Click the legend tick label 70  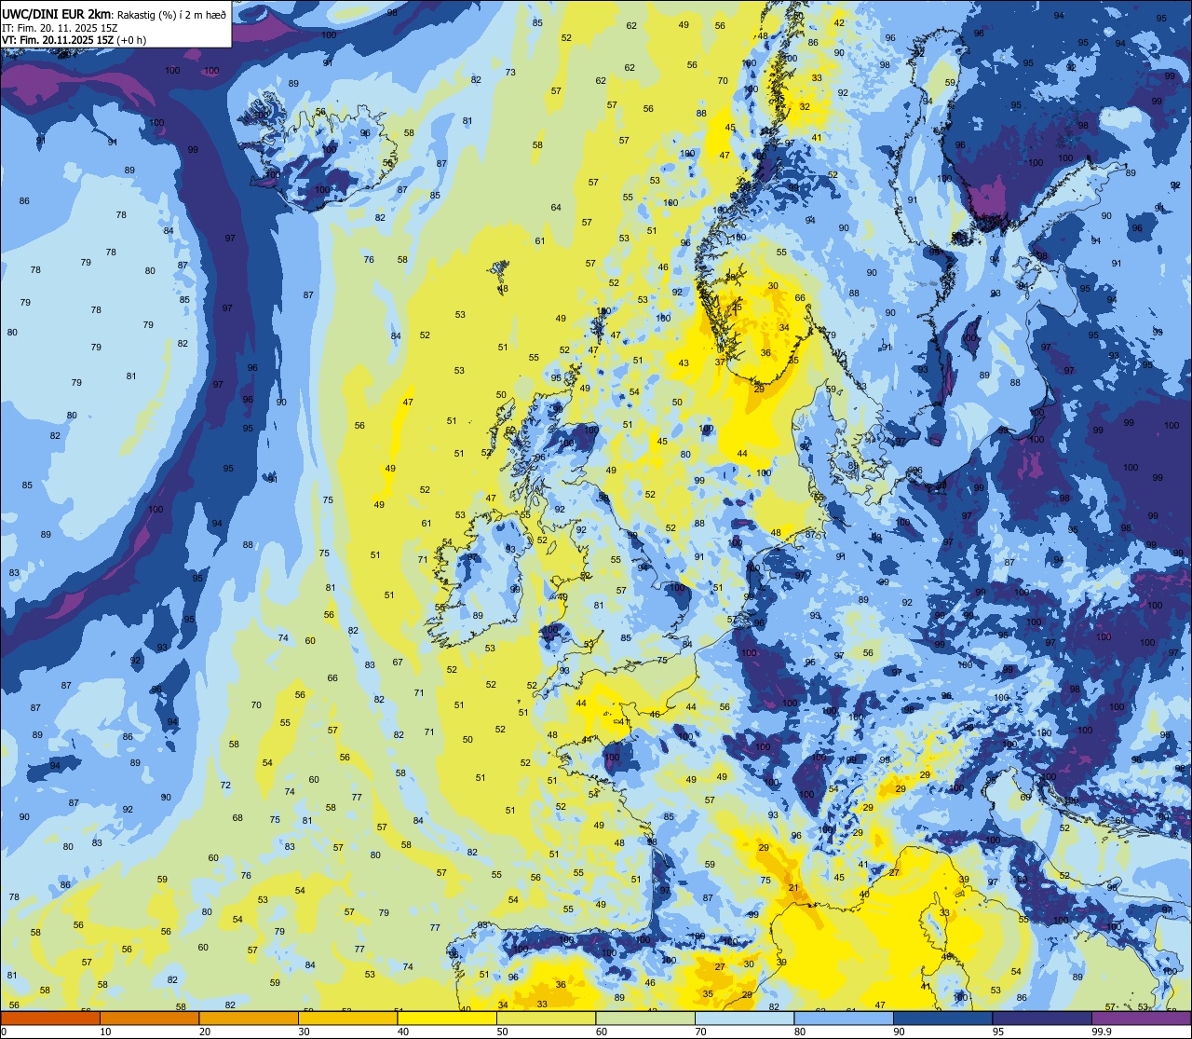pos(700,1032)
